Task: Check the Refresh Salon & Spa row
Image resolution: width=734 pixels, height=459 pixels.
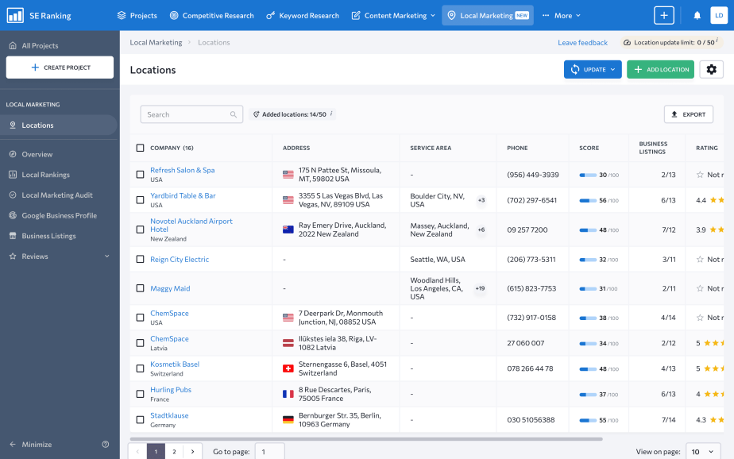Action: coord(140,175)
